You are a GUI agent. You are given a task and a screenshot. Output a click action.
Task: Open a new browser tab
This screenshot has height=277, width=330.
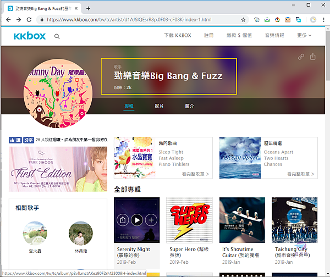89,8
